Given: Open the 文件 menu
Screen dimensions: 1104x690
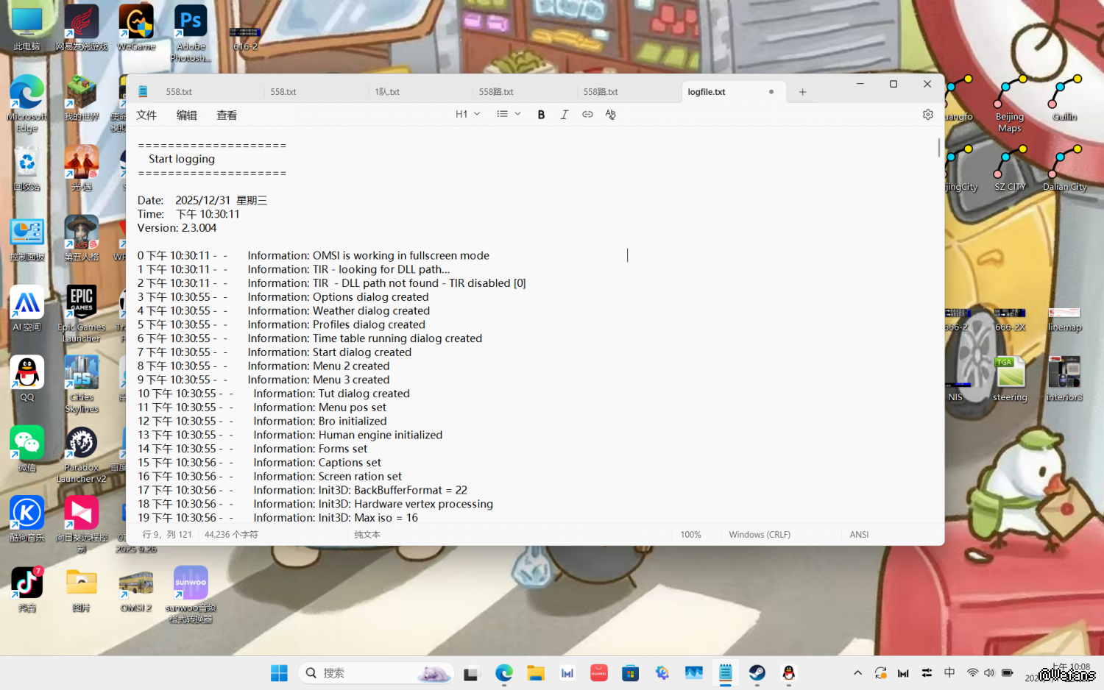Looking at the screenshot, I should pyautogui.click(x=146, y=115).
